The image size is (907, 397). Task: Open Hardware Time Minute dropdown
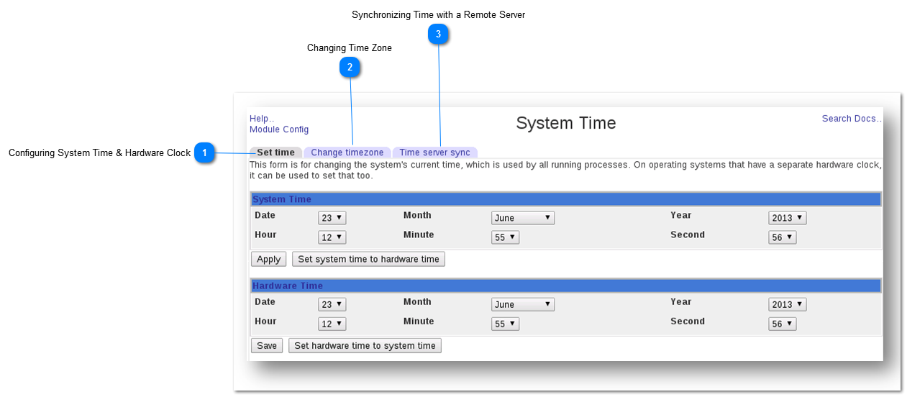tap(506, 324)
